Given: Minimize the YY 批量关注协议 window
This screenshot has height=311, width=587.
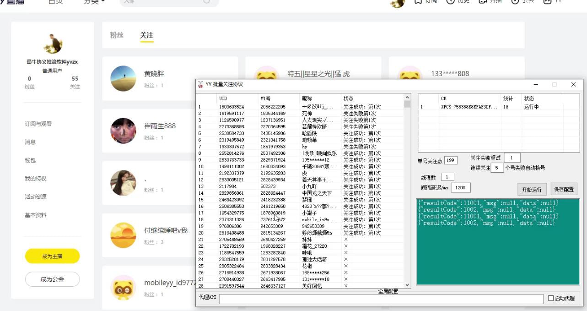Looking at the screenshot, I should coord(536,85).
